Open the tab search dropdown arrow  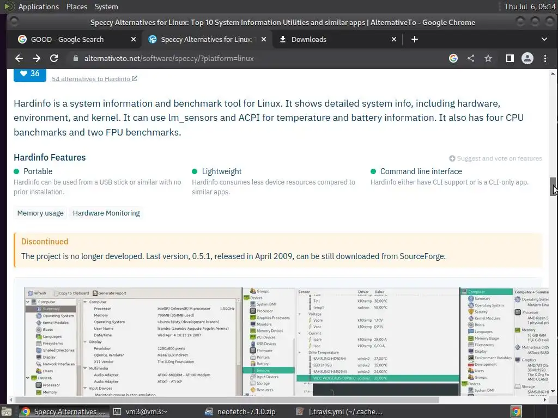click(544, 39)
